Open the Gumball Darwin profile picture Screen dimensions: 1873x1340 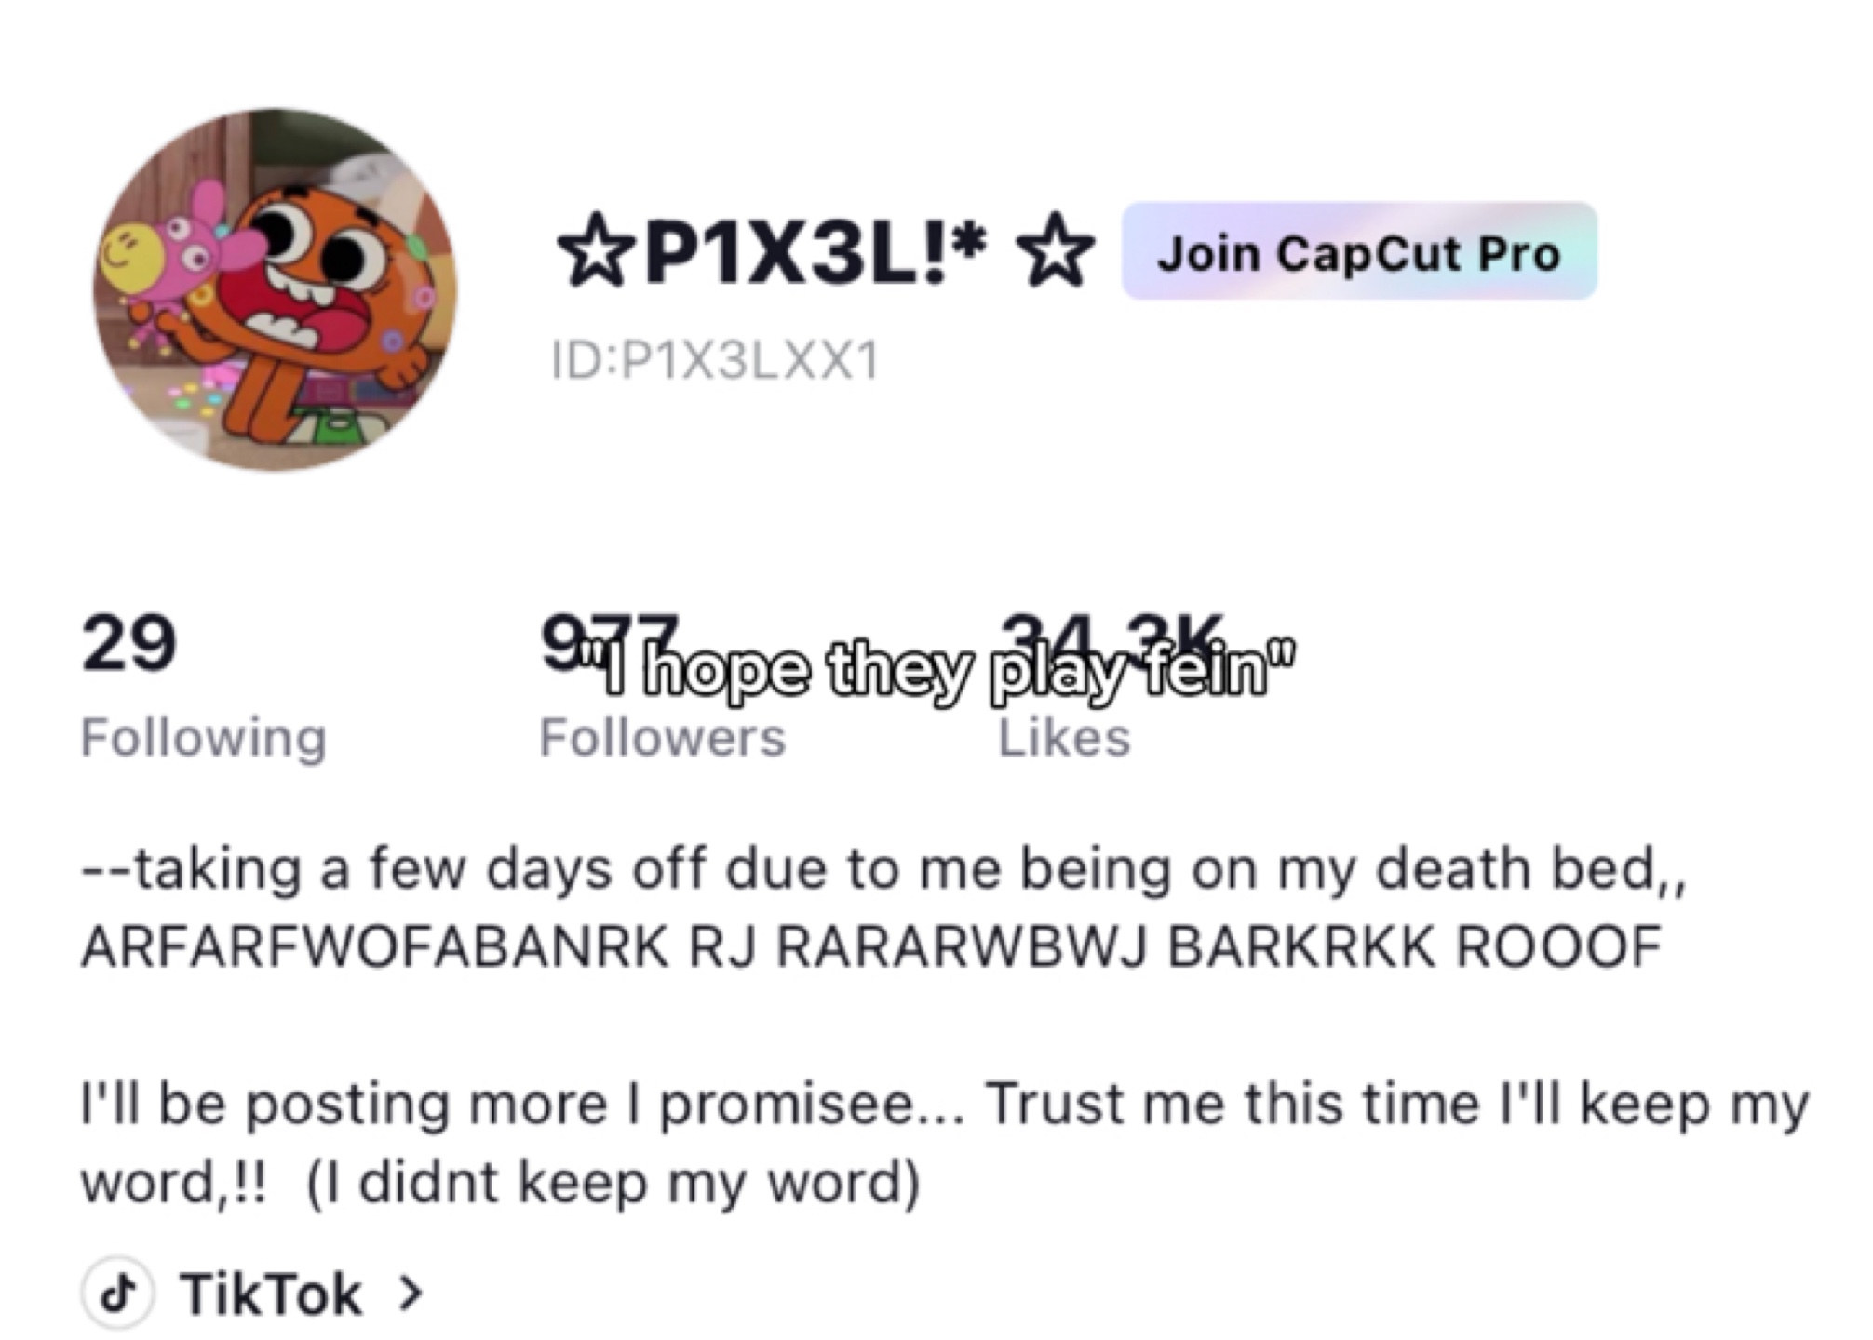coord(276,289)
